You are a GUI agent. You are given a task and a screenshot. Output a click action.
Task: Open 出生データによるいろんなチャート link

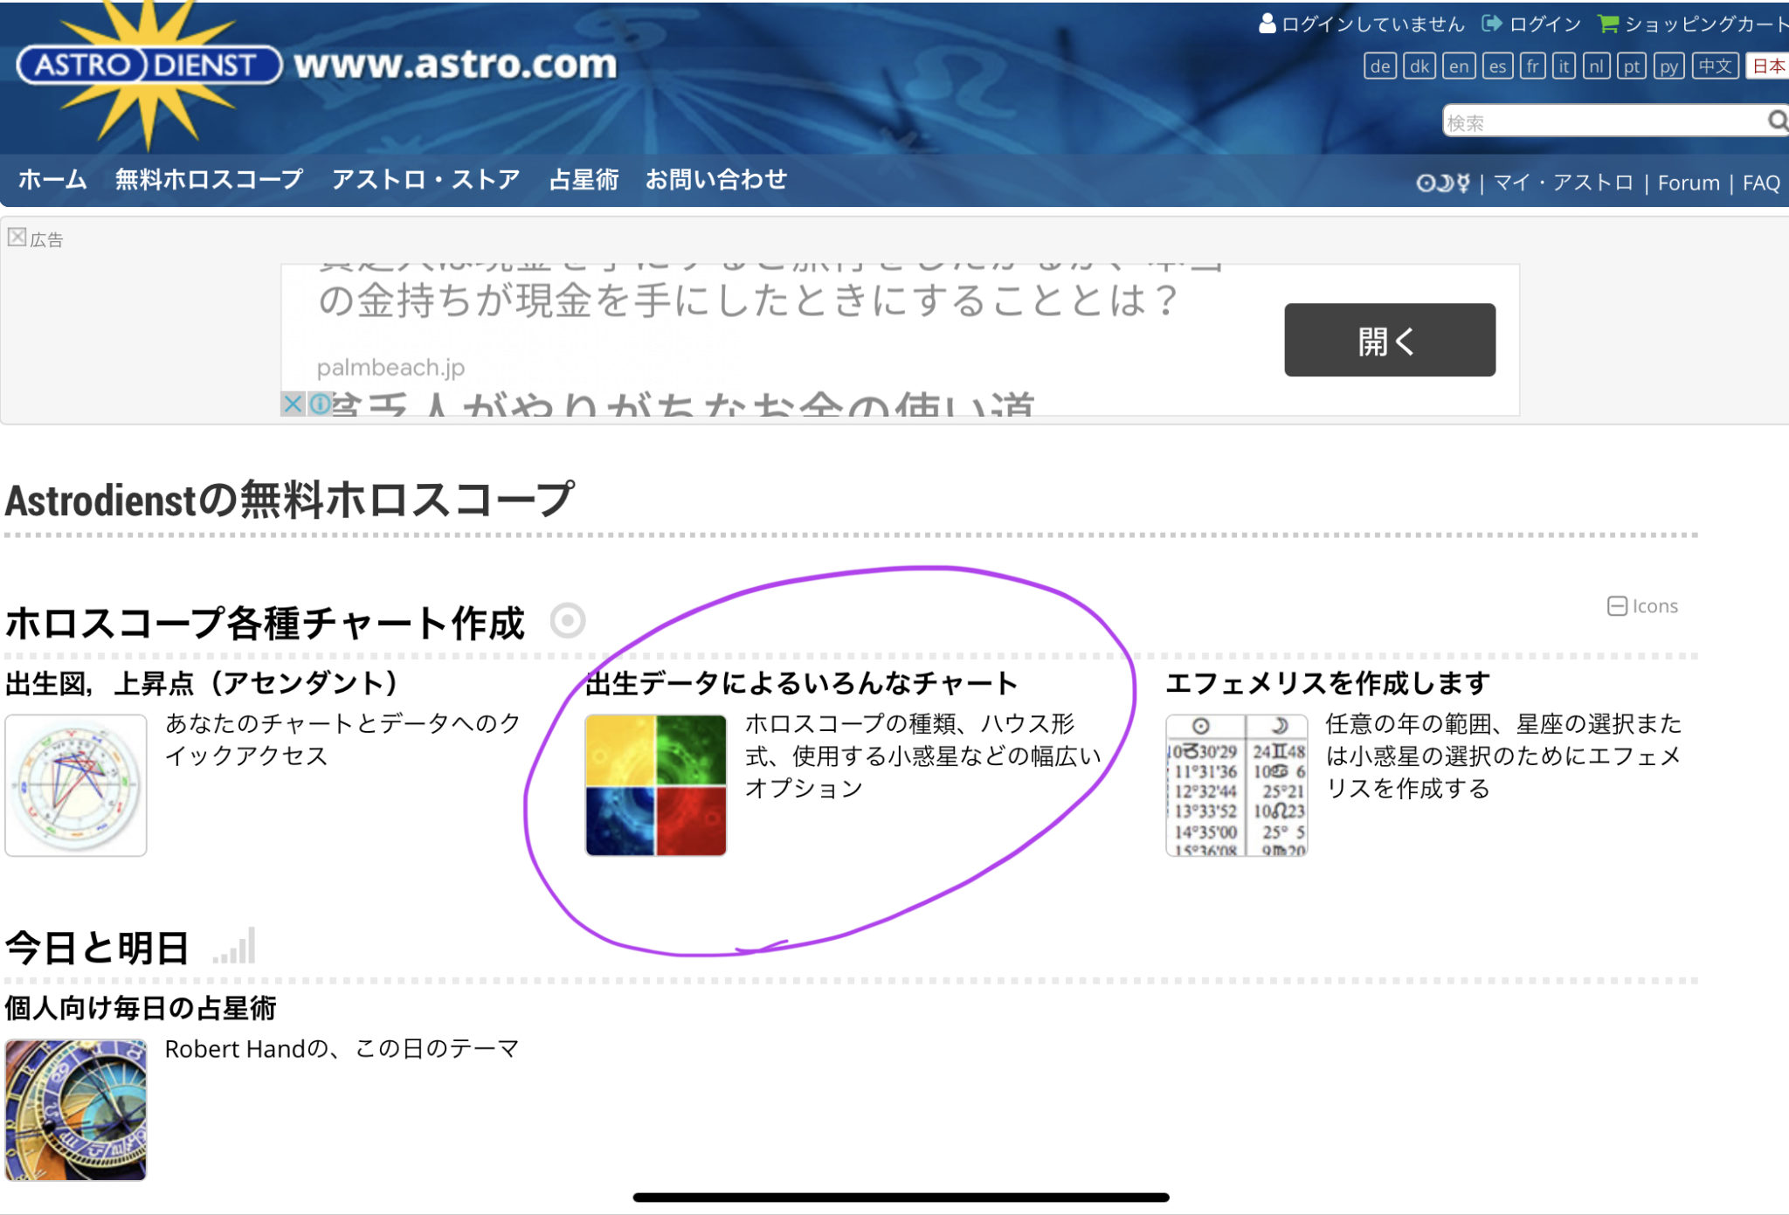pos(802,683)
